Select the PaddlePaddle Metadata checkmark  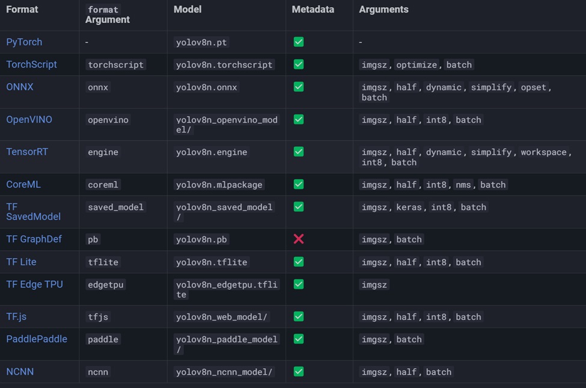tap(299, 339)
